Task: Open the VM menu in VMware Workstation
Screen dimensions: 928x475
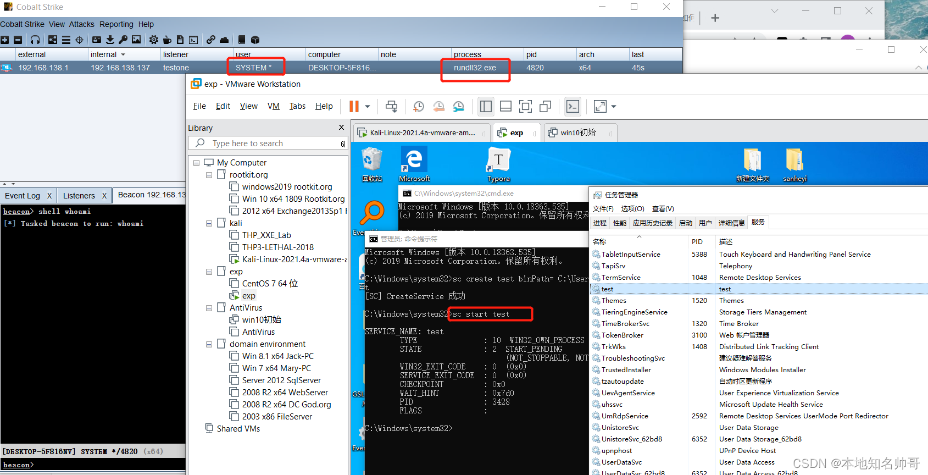Action: pos(274,106)
